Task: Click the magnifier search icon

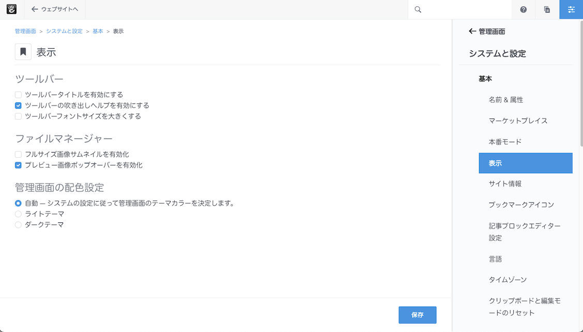Action: [x=418, y=10]
